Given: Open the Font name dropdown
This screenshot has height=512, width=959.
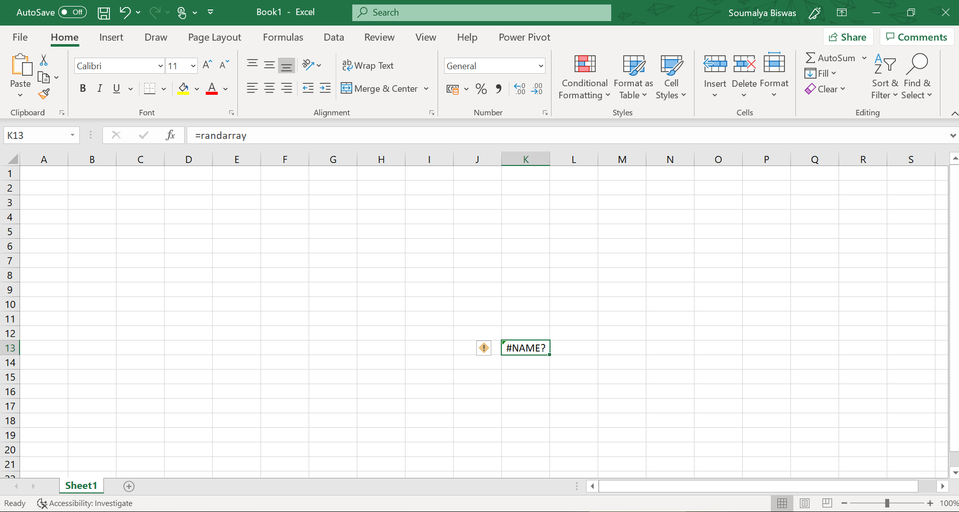Looking at the screenshot, I should click(159, 66).
